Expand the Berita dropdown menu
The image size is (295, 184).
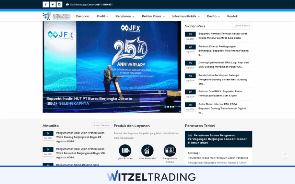coord(213,16)
